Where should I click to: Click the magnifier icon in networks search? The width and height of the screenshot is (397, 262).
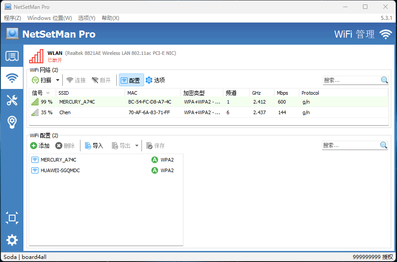tap(384, 80)
